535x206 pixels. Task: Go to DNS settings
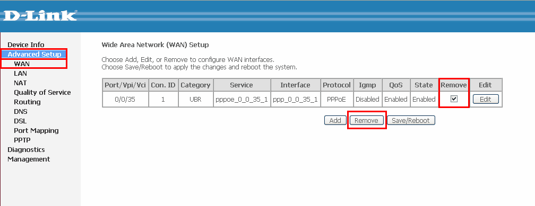(x=21, y=111)
